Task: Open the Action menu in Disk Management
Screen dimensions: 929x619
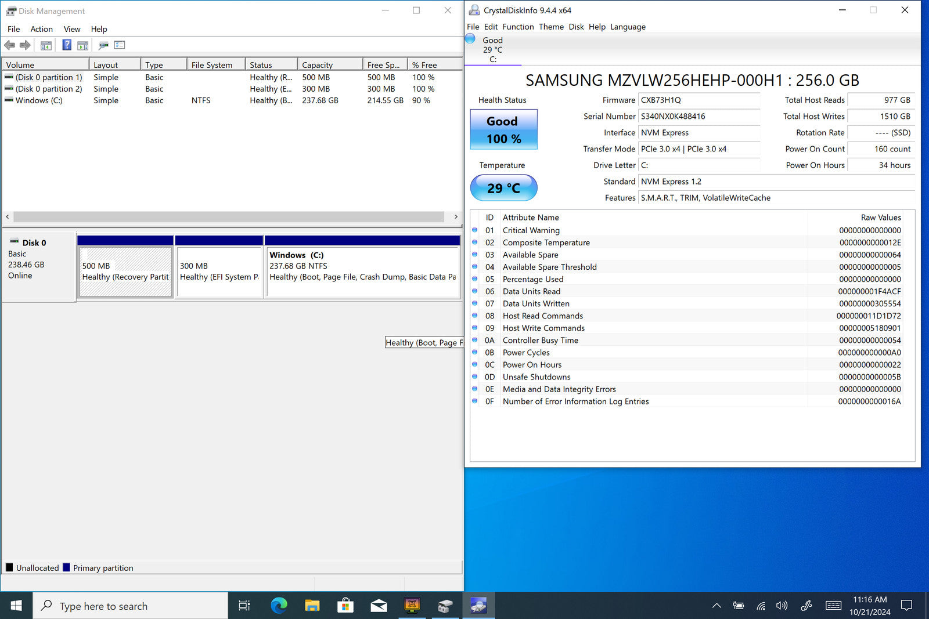Action: [x=41, y=29]
